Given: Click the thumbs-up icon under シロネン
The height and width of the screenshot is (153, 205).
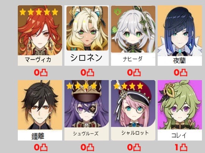Looking at the screenshot, I should (x=90, y=73).
